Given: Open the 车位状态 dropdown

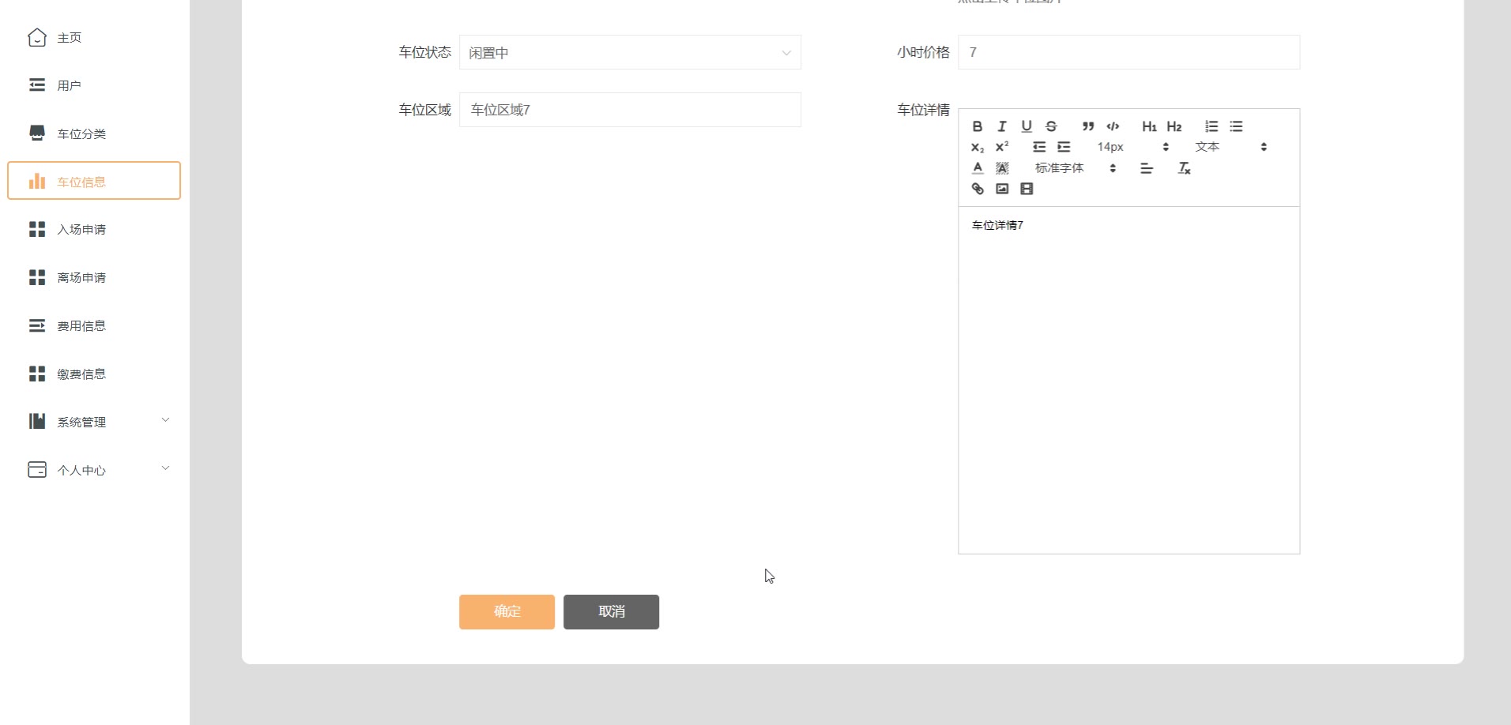Looking at the screenshot, I should pos(630,52).
